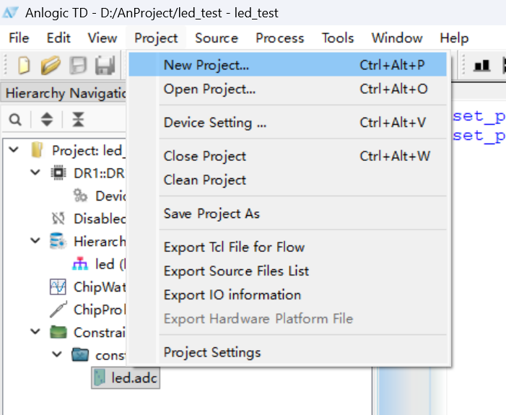Click the Hierarchy Navigation panel title
The image size is (506, 415).
[66, 93]
